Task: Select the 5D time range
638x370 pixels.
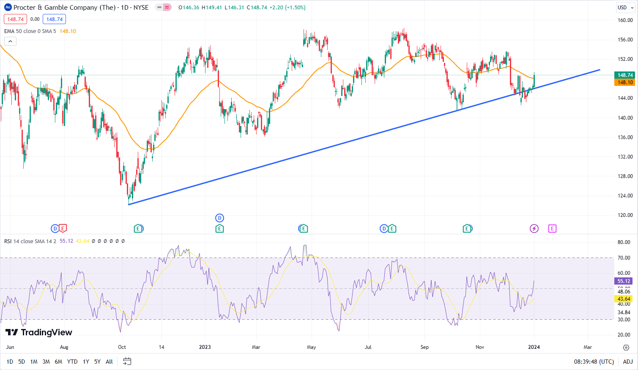Action: pos(22,362)
